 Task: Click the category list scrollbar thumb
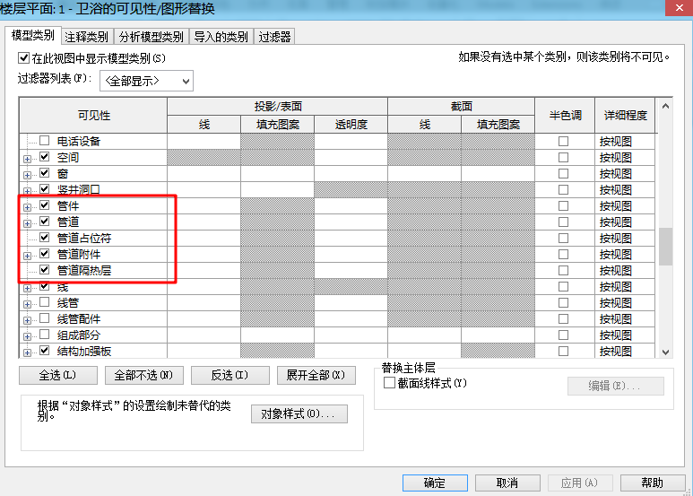pyautogui.click(x=665, y=247)
